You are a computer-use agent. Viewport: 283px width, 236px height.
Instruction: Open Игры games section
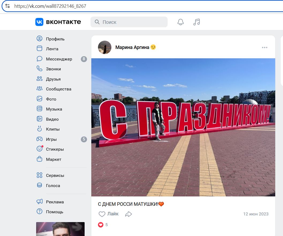[x=51, y=139]
